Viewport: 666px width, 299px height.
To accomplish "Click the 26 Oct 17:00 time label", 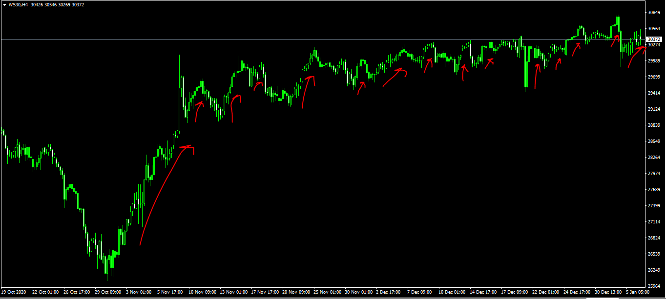I will pos(76,292).
